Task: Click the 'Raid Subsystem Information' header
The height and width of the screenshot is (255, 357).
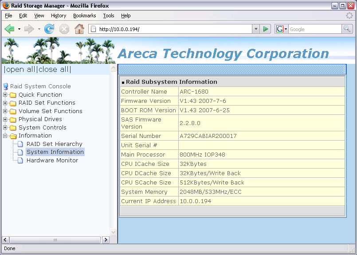Action: click(172, 82)
